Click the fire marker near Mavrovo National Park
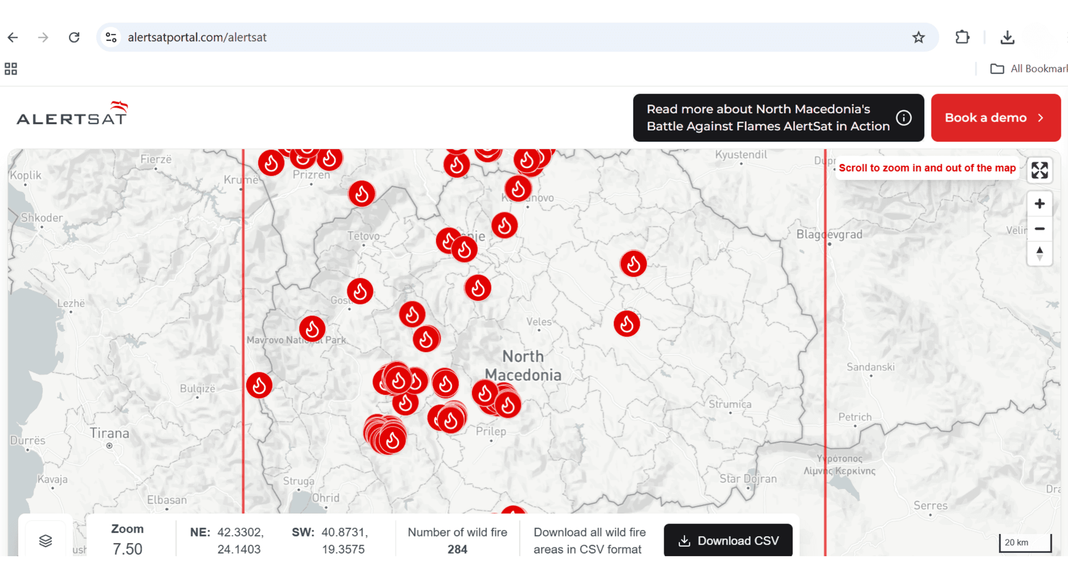This screenshot has height=574, width=1068. 312,329
